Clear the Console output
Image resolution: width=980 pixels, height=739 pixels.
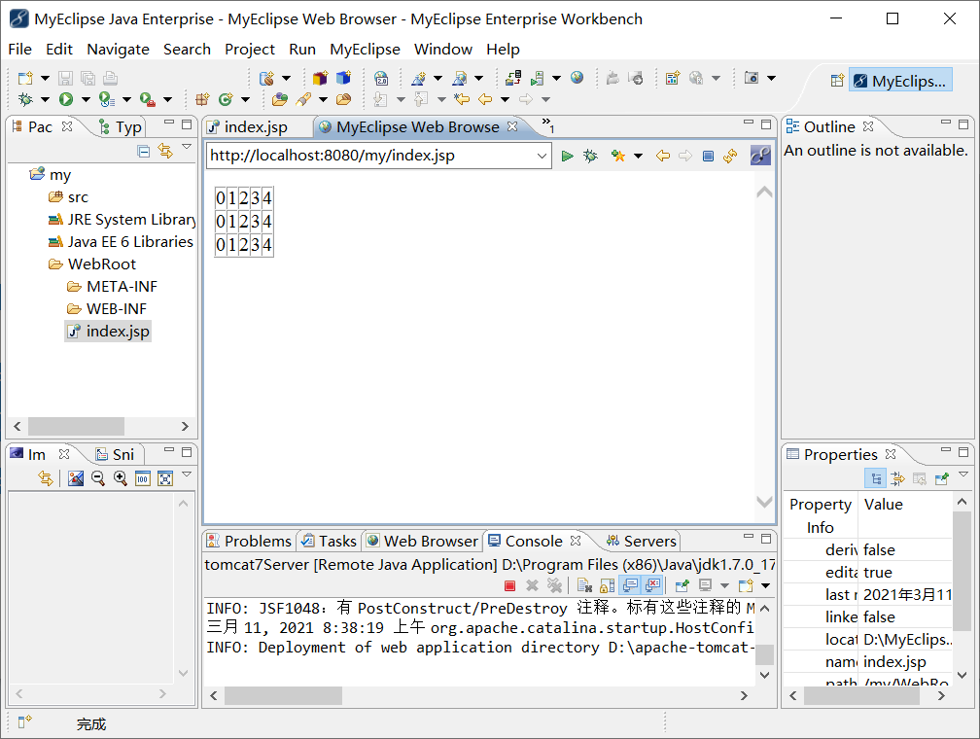tap(584, 585)
